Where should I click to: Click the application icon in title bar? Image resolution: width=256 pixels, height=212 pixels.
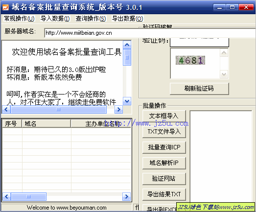coord(5,7)
